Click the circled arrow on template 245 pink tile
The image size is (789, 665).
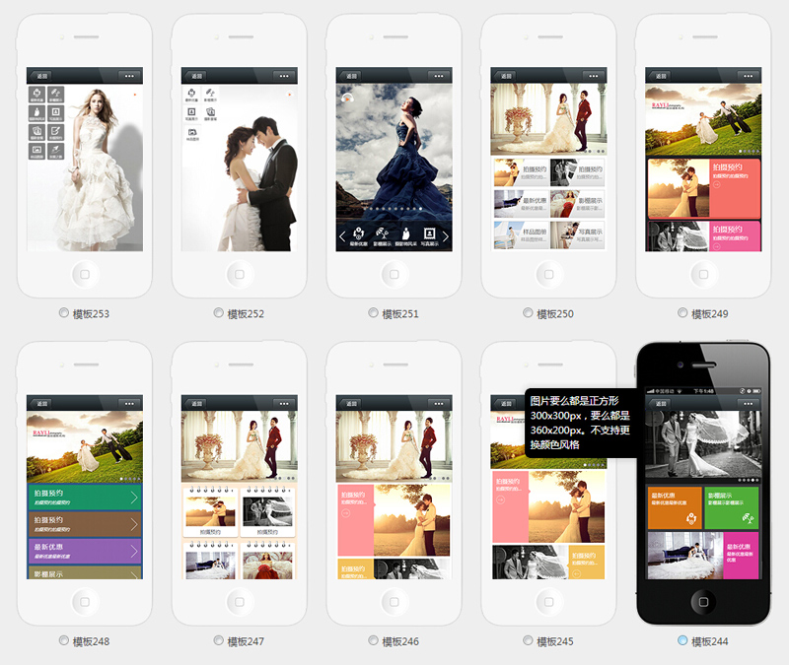500,499
